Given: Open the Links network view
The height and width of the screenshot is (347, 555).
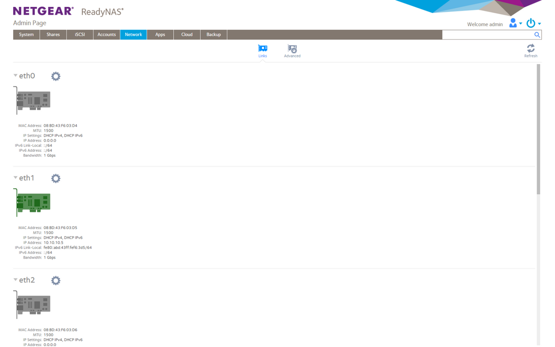Looking at the screenshot, I should point(262,51).
